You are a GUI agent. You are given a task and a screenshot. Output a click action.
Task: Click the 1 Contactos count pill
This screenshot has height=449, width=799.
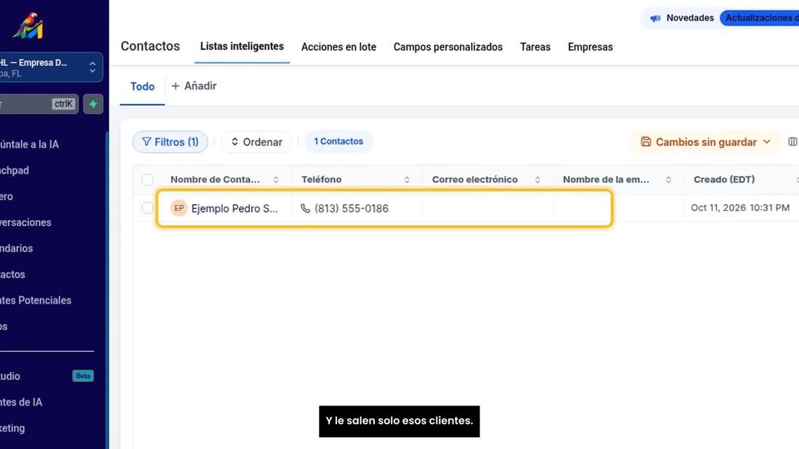pos(338,141)
